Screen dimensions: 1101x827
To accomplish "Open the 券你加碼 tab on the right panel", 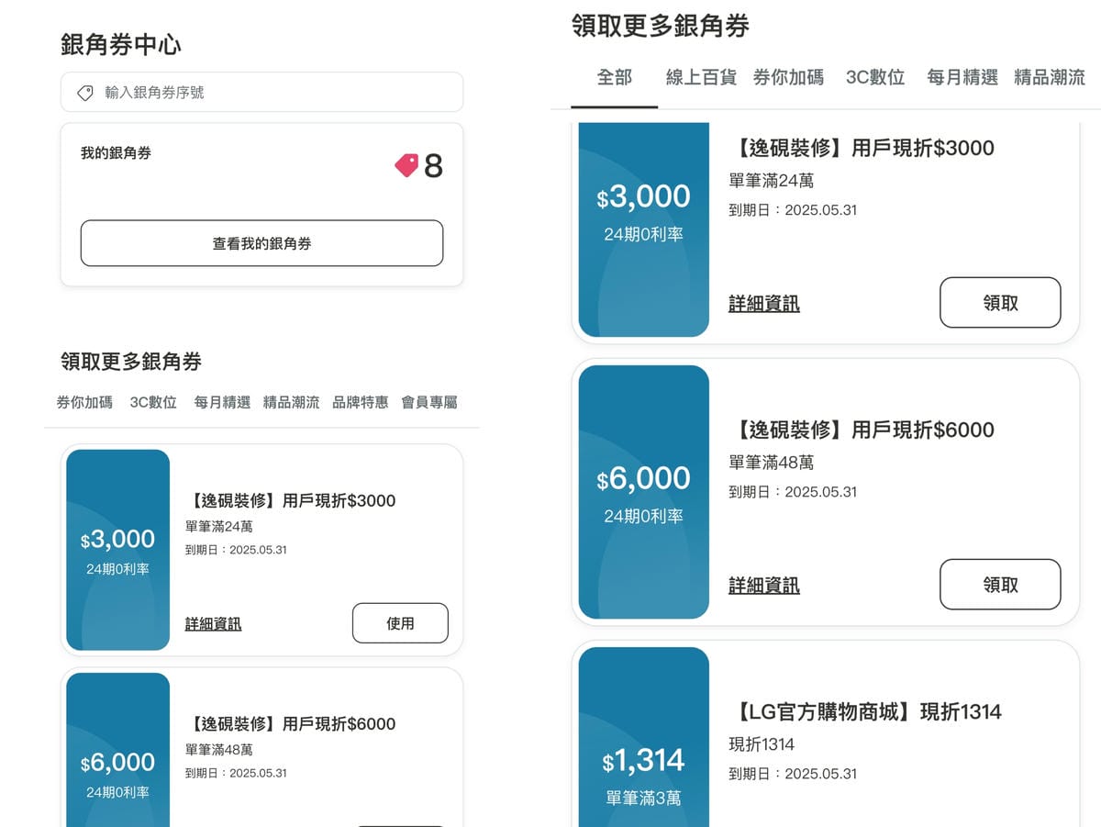I will (786, 78).
